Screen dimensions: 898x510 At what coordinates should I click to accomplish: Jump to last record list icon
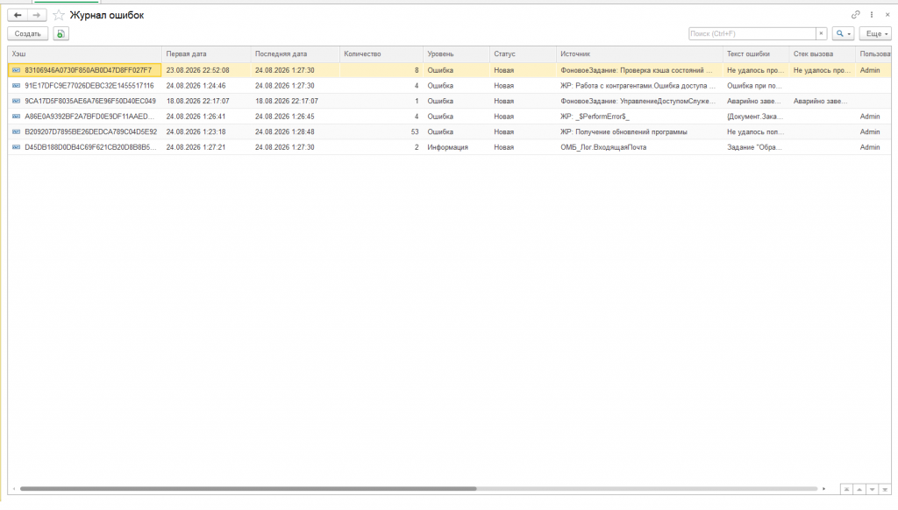click(885, 490)
